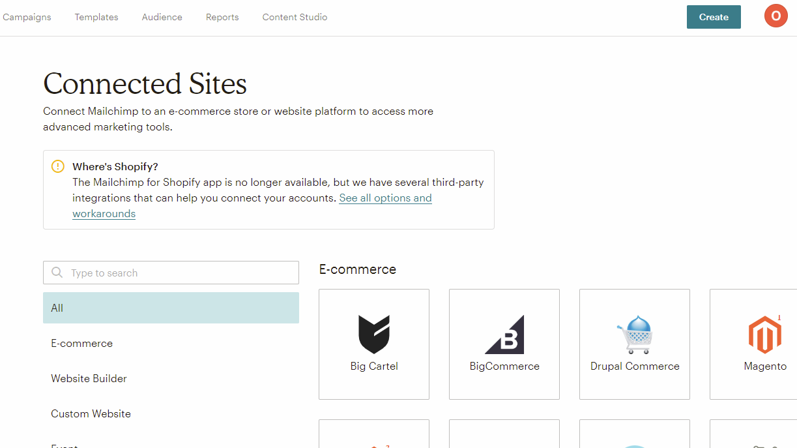The image size is (797, 448).
Task: Select the BigCommerce text label
Action: (504, 366)
